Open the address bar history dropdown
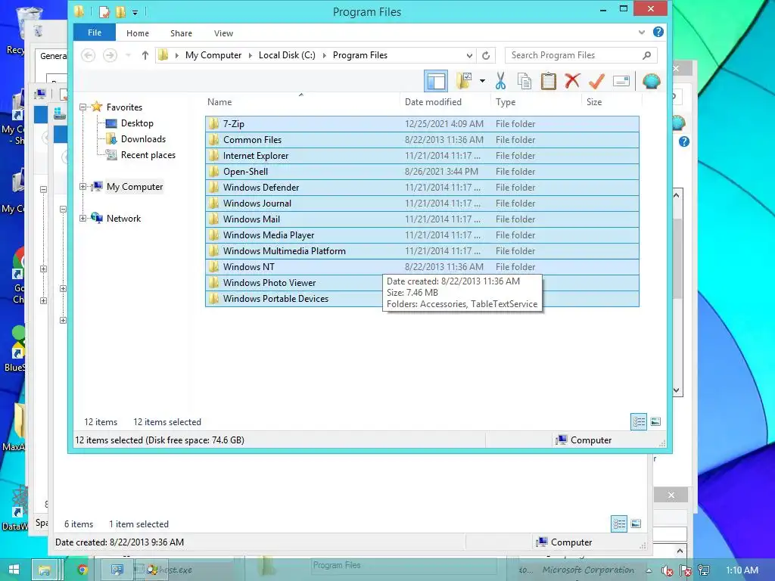 469,55
